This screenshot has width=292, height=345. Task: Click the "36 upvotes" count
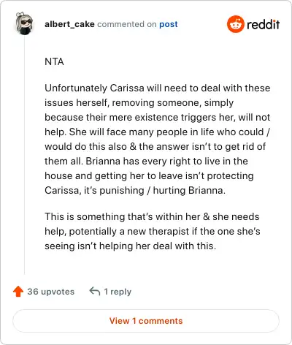51,292
